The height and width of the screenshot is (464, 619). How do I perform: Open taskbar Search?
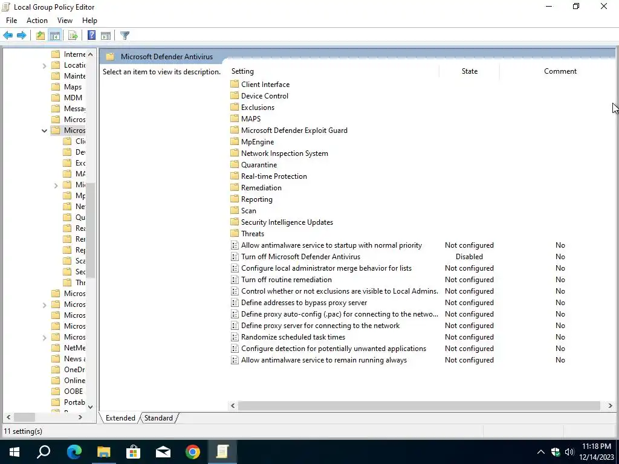pyautogui.click(x=44, y=452)
